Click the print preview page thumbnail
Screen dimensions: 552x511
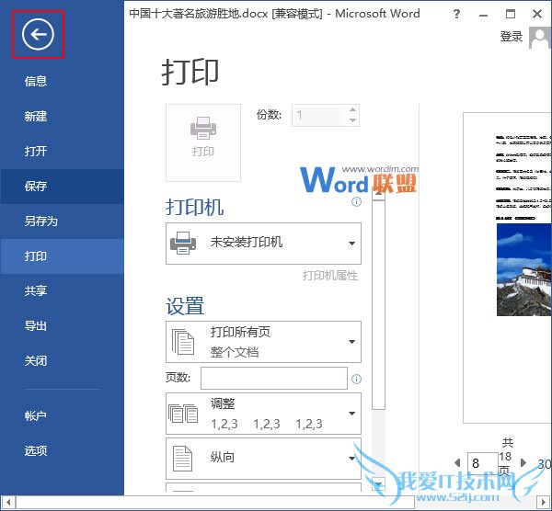coord(507,267)
